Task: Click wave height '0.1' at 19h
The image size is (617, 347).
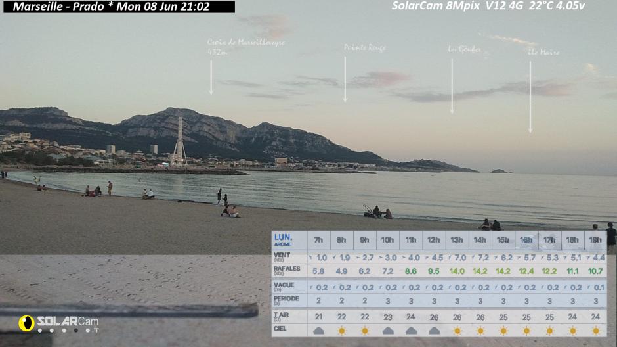Action: [x=599, y=288]
